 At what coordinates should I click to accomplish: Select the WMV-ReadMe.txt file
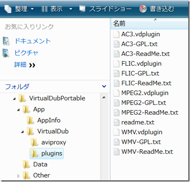tap(147, 152)
